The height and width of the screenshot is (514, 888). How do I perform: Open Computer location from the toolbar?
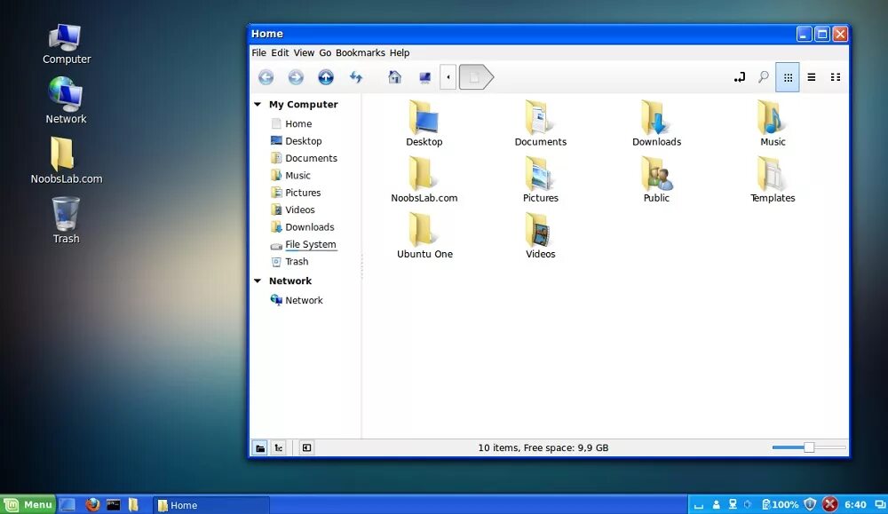(424, 77)
